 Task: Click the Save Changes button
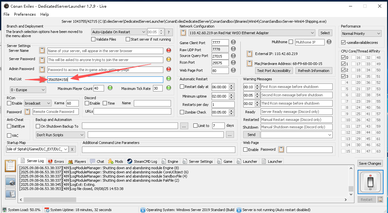click(370, 163)
